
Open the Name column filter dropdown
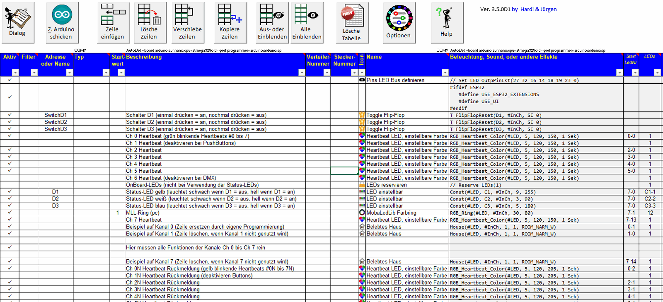pyautogui.click(x=445, y=72)
